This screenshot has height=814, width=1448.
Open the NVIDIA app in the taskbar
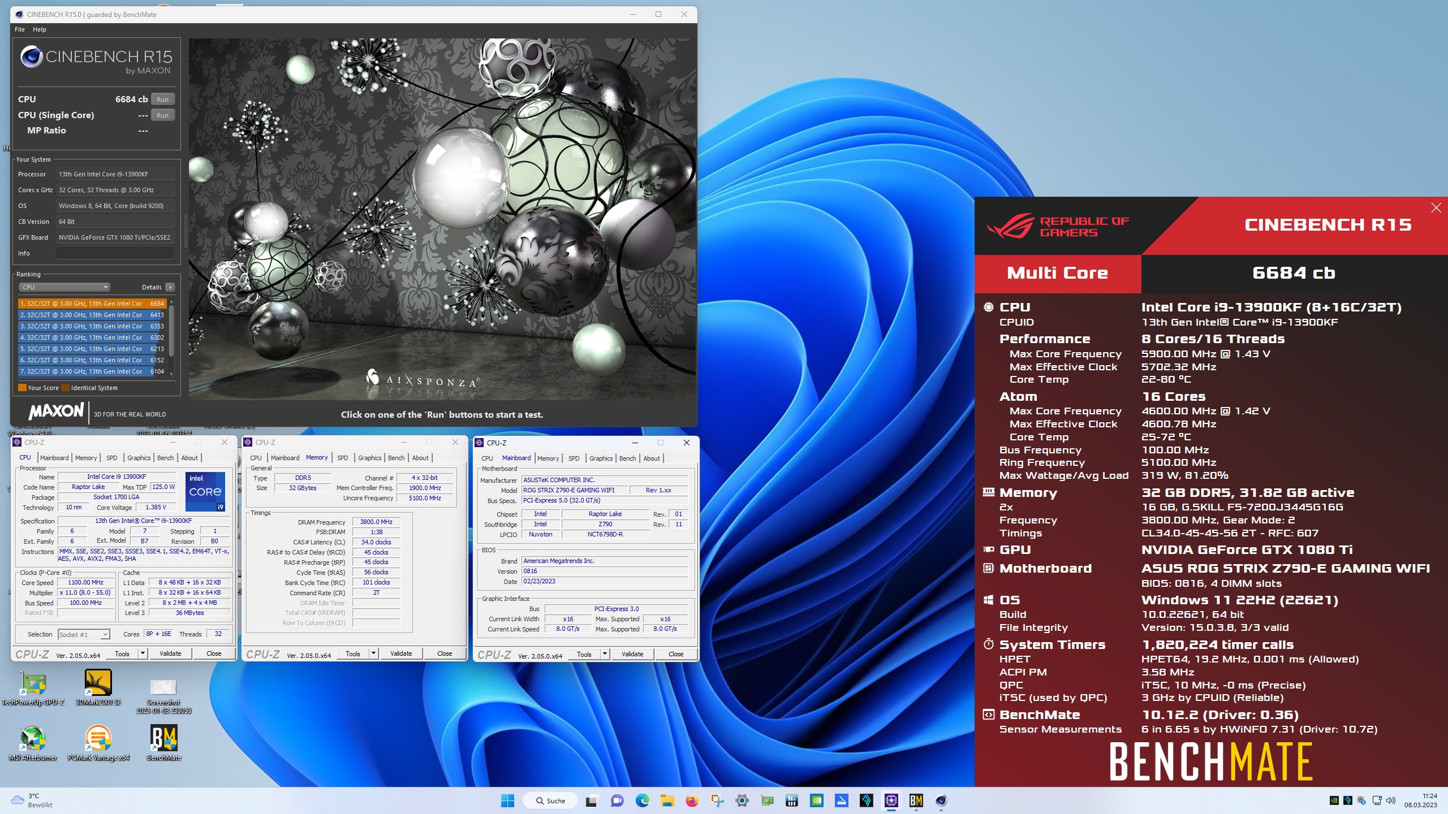coord(817,800)
